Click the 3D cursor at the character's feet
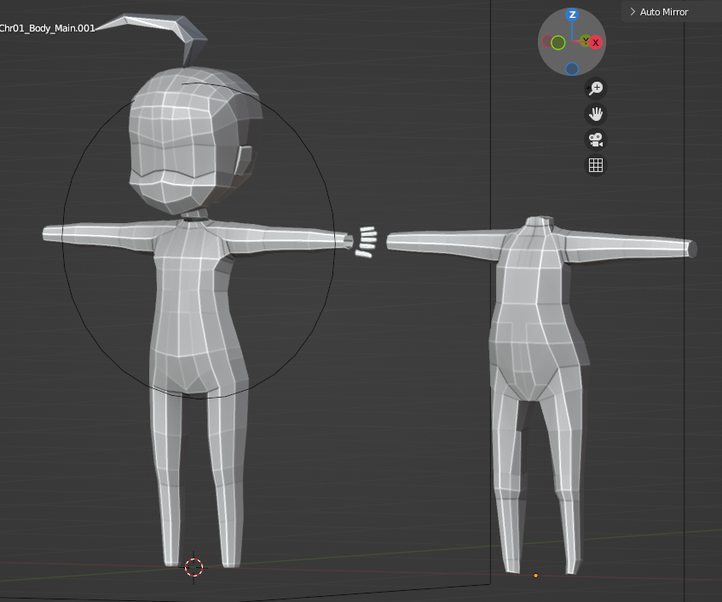The width and height of the screenshot is (722, 602). [x=194, y=567]
